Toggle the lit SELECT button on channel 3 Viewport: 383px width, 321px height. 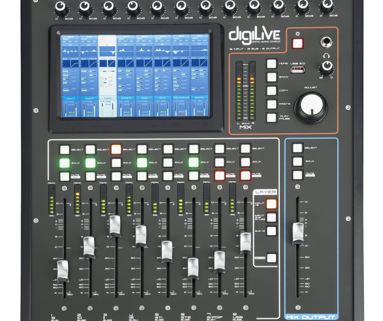pyautogui.click(x=116, y=149)
